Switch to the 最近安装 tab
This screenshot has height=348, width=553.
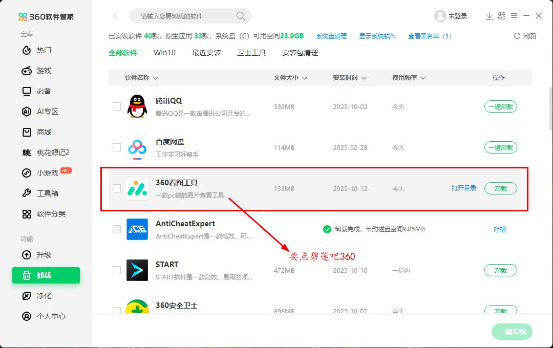(206, 53)
